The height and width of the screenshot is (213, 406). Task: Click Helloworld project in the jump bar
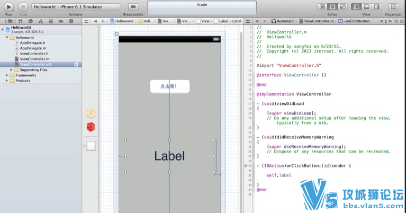(122, 21)
